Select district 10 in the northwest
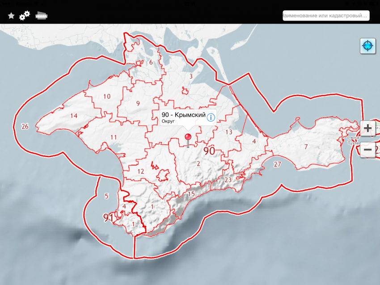The width and height of the screenshot is (380, 285). [x=107, y=96]
